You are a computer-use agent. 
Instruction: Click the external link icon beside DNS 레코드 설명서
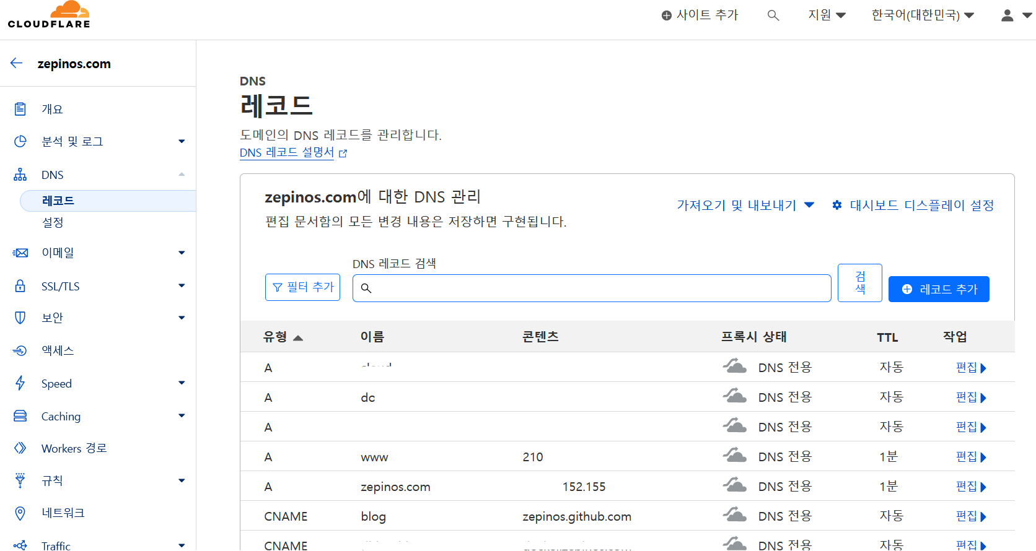tap(343, 154)
